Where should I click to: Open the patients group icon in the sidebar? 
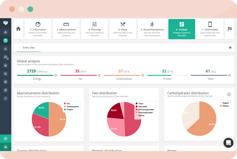[x=6, y=49]
